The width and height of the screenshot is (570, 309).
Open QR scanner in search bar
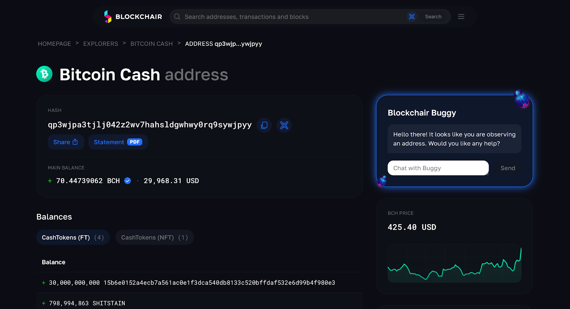pyautogui.click(x=412, y=17)
